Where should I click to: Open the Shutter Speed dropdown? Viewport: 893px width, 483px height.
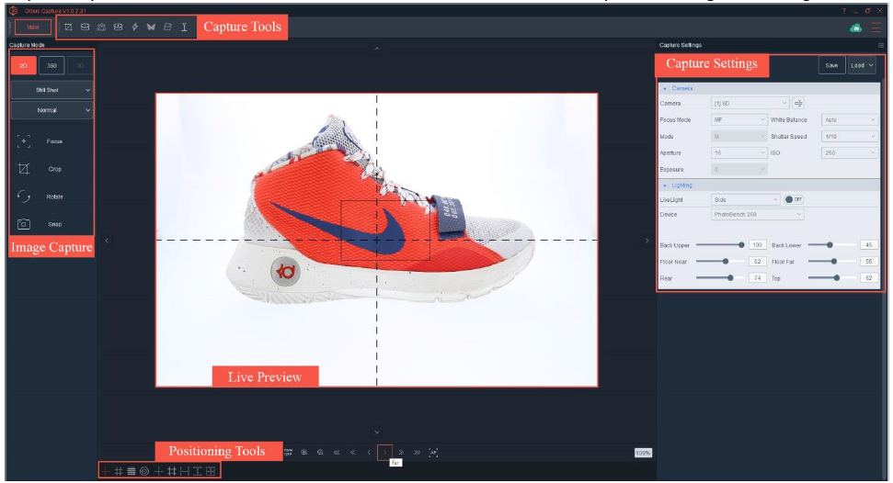pos(849,137)
